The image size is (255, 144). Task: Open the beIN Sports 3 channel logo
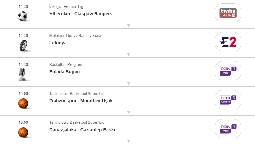pyautogui.click(x=228, y=100)
